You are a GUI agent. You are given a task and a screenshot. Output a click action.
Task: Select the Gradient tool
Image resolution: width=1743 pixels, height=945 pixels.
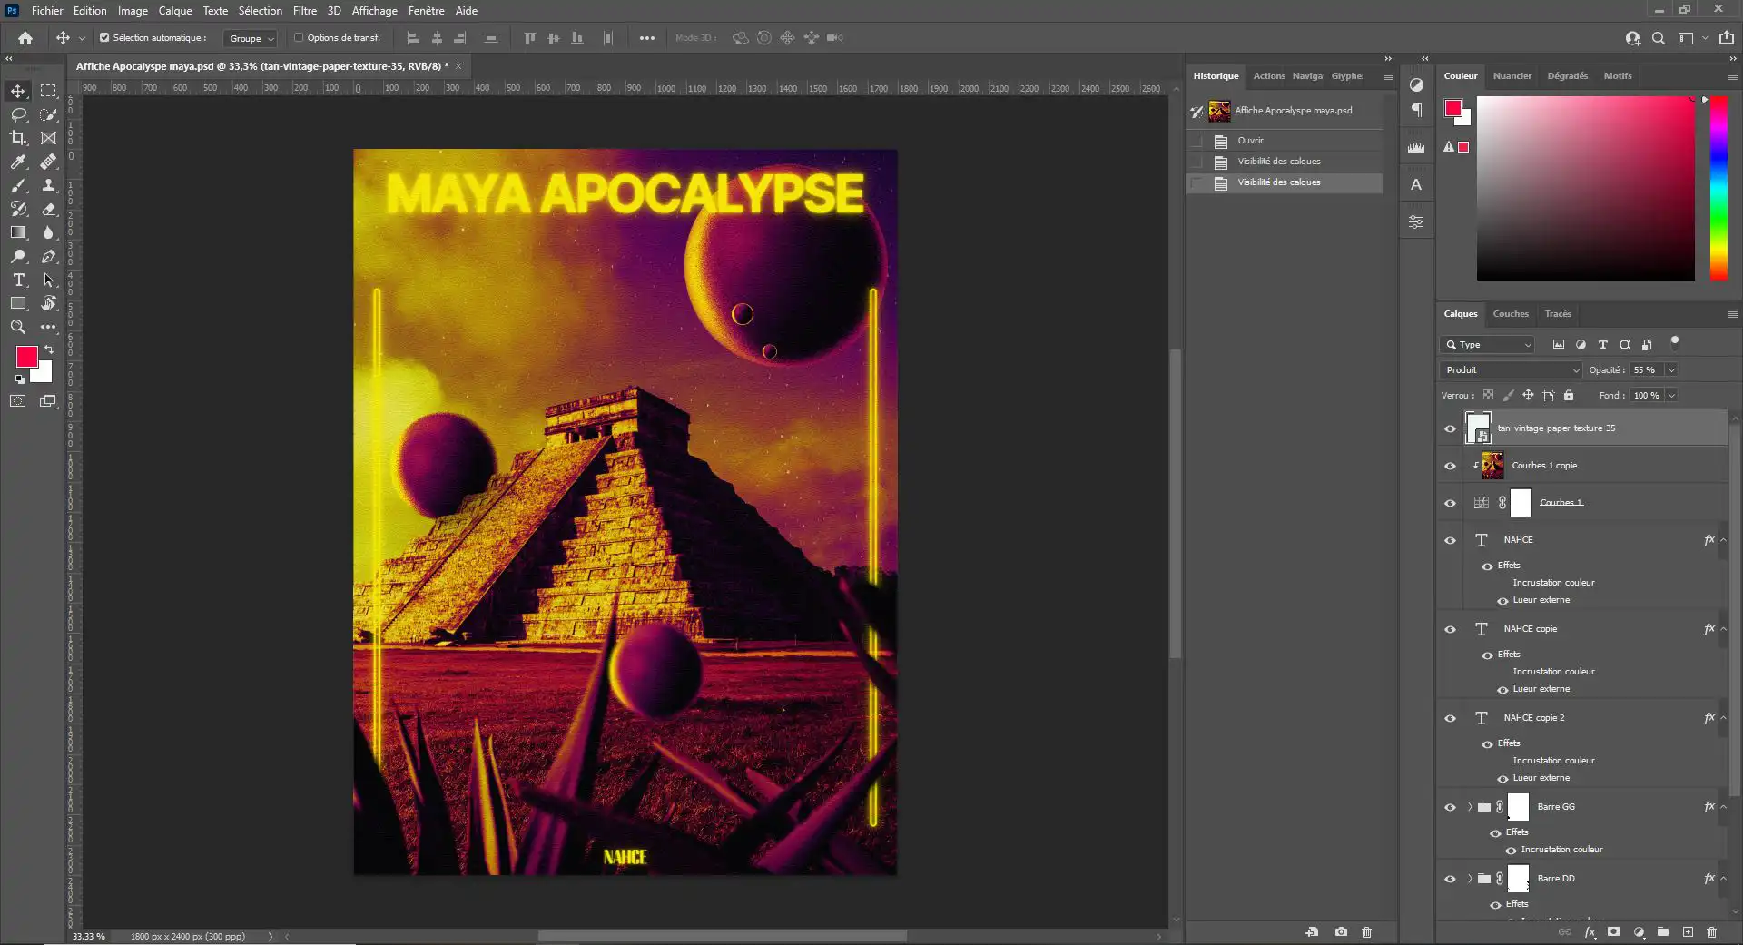click(x=18, y=232)
